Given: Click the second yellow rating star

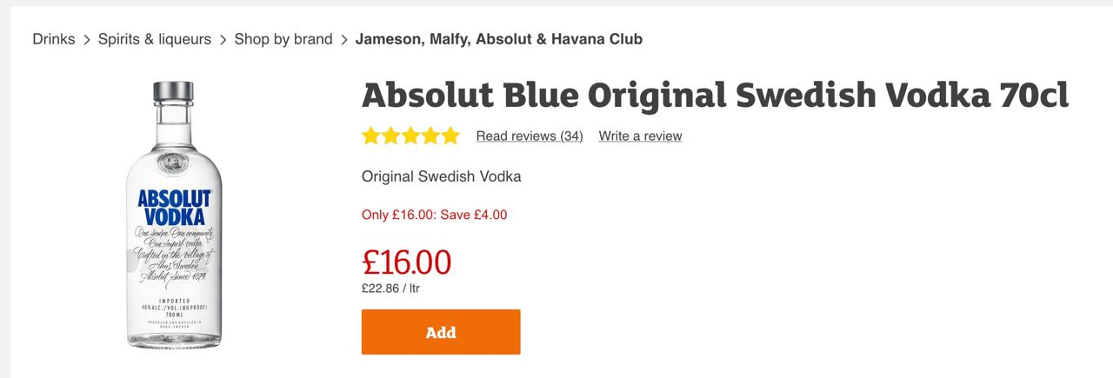Looking at the screenshot, I should tap(391, 136).
